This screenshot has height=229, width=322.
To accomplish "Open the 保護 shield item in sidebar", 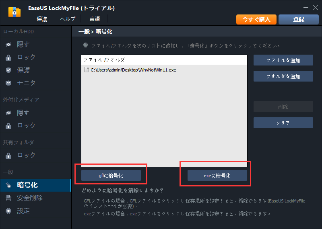I will coord(23,70).
